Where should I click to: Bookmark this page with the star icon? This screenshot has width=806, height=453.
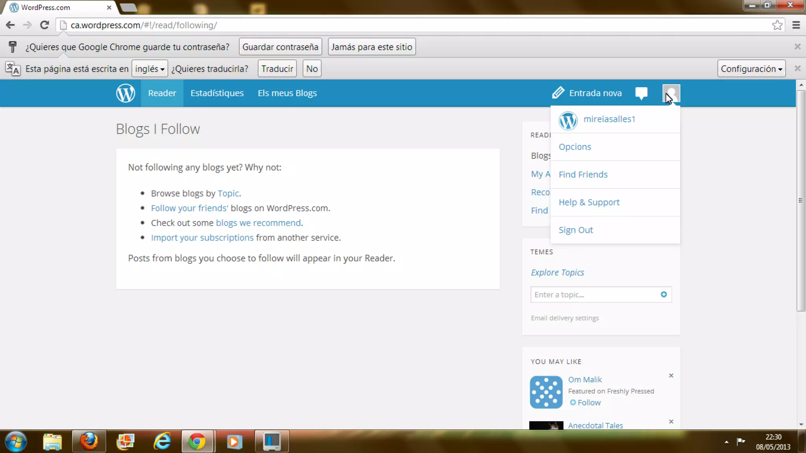pyautogui.click(x=777, y=25)
